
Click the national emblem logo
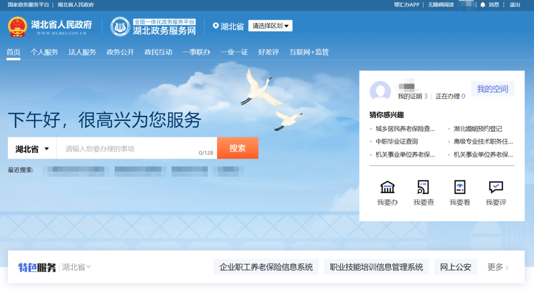pos(18,27)
